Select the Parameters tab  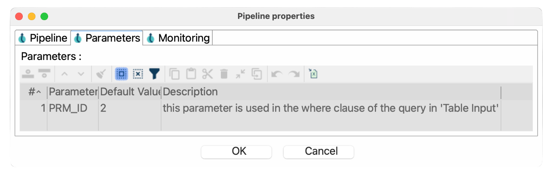[107, 38]
